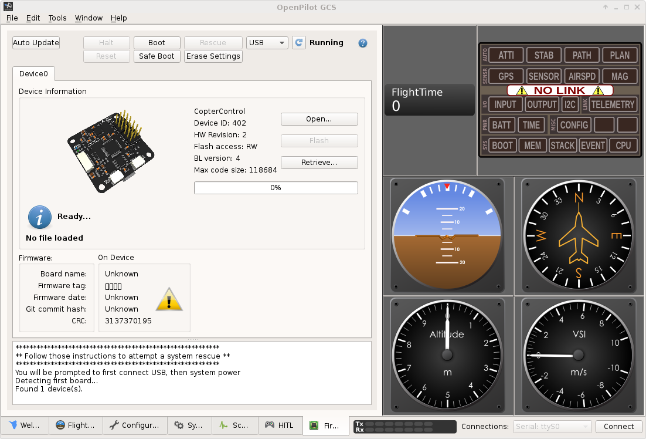Click the AIRSPD system health indicator
The image size is (646, 439).
click(582, 76)
